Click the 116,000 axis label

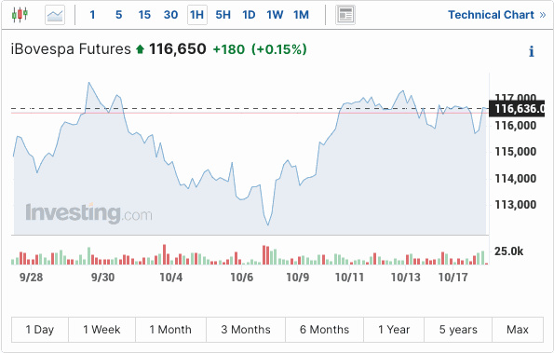pos(516,126)
